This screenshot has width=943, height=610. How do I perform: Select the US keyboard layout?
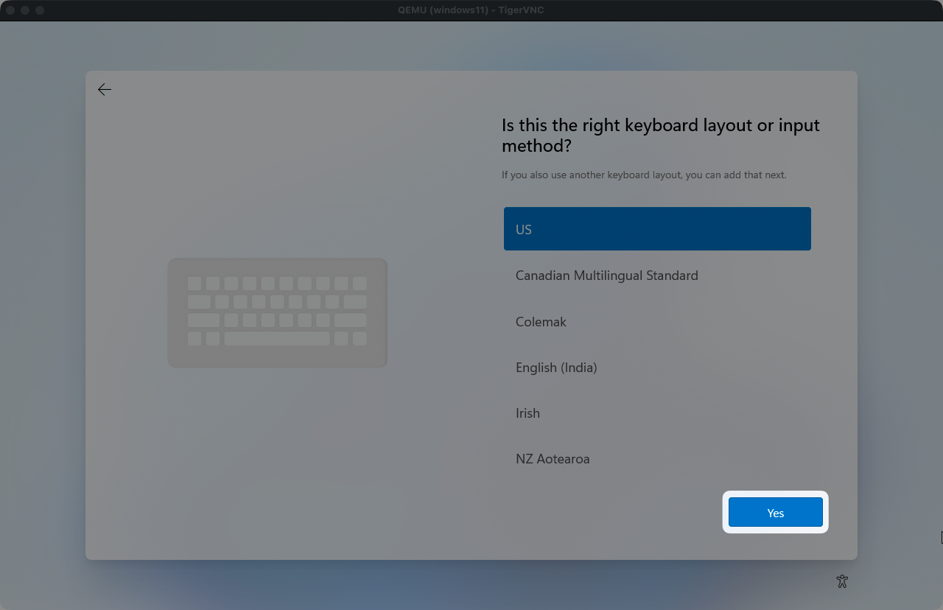(657, 229)
